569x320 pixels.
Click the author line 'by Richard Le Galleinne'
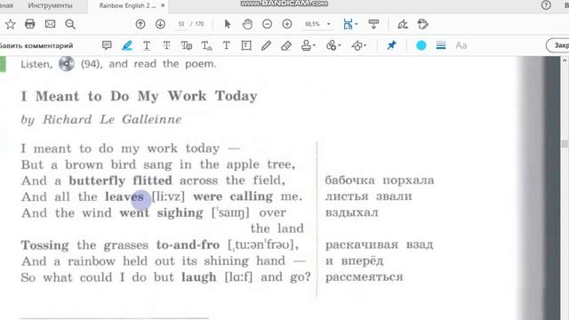101,119
